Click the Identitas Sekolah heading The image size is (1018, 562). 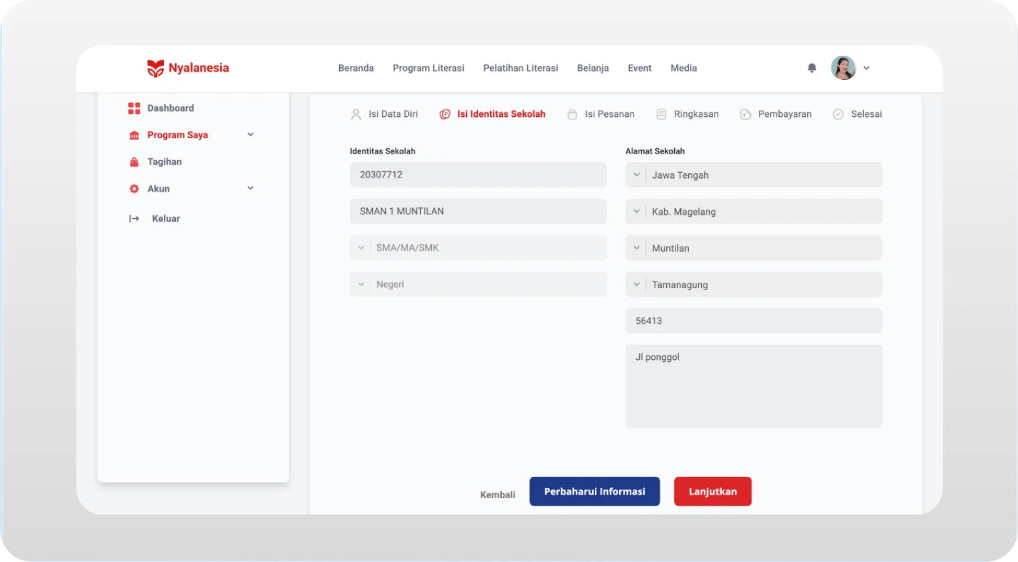(382, 151)
